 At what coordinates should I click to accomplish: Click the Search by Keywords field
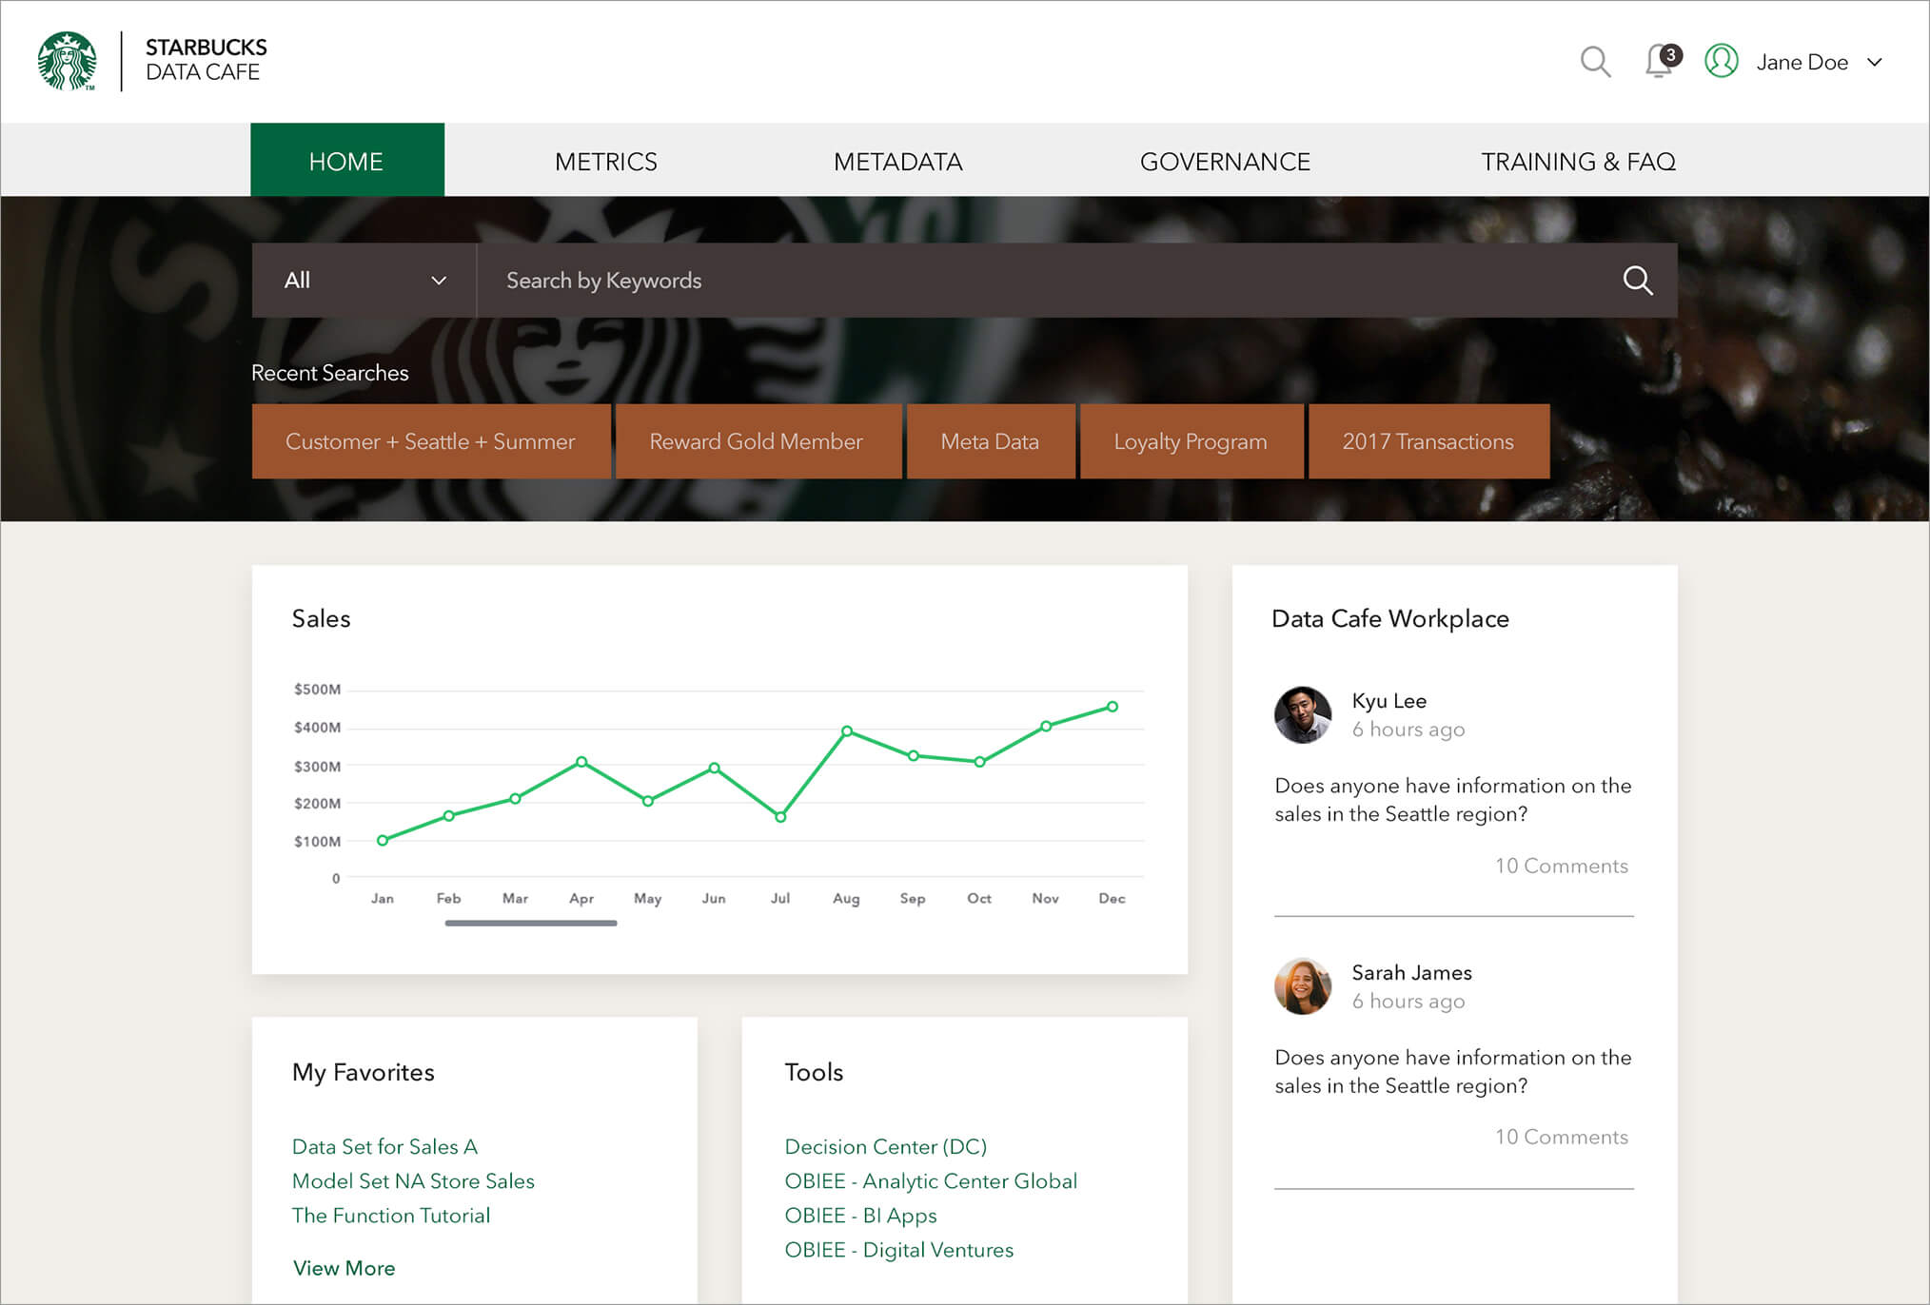pyautogui.click(x=1047, y=280)
